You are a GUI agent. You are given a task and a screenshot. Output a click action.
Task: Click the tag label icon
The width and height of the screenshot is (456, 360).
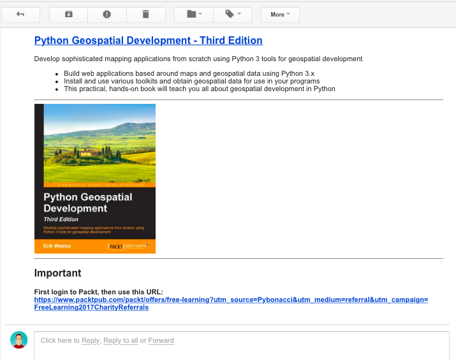click(x=230, y=14)
